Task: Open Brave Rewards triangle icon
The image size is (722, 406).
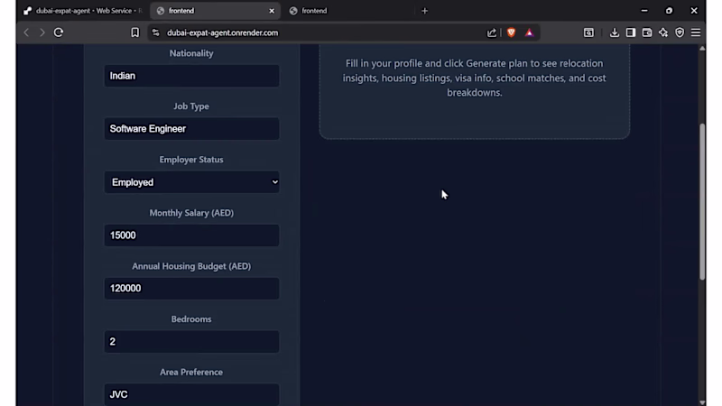Action: [x=529, y=32]
